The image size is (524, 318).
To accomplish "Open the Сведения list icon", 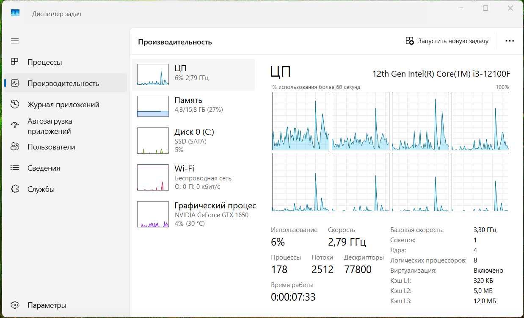I will coord(15,168).
